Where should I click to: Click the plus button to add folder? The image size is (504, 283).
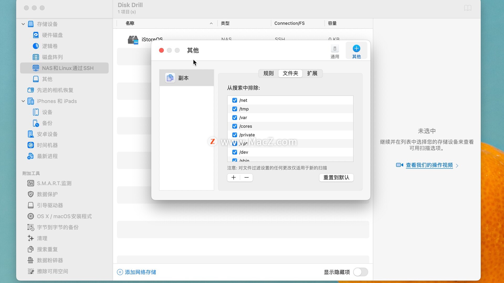pyautogui.click(x=233, y=178)
